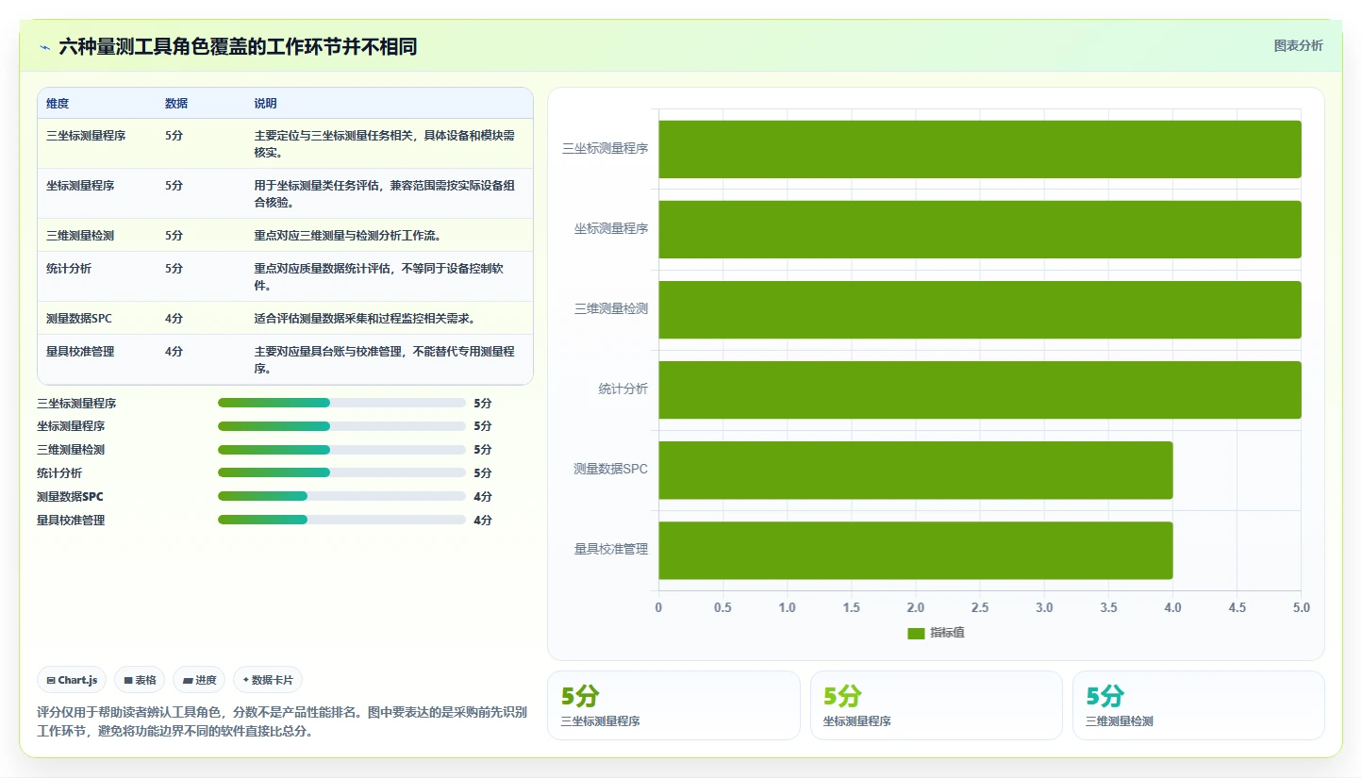This screenshot has height=778, width=1362.
Task: Click the chart bar for 三维测量检测
Action: pyautogui.click(x=980, y=309)
